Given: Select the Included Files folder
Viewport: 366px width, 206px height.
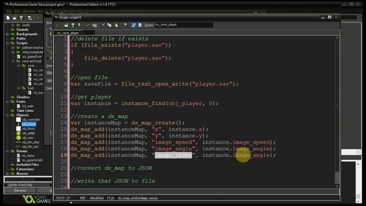Looking at the screenshot, I should point(27,165).
